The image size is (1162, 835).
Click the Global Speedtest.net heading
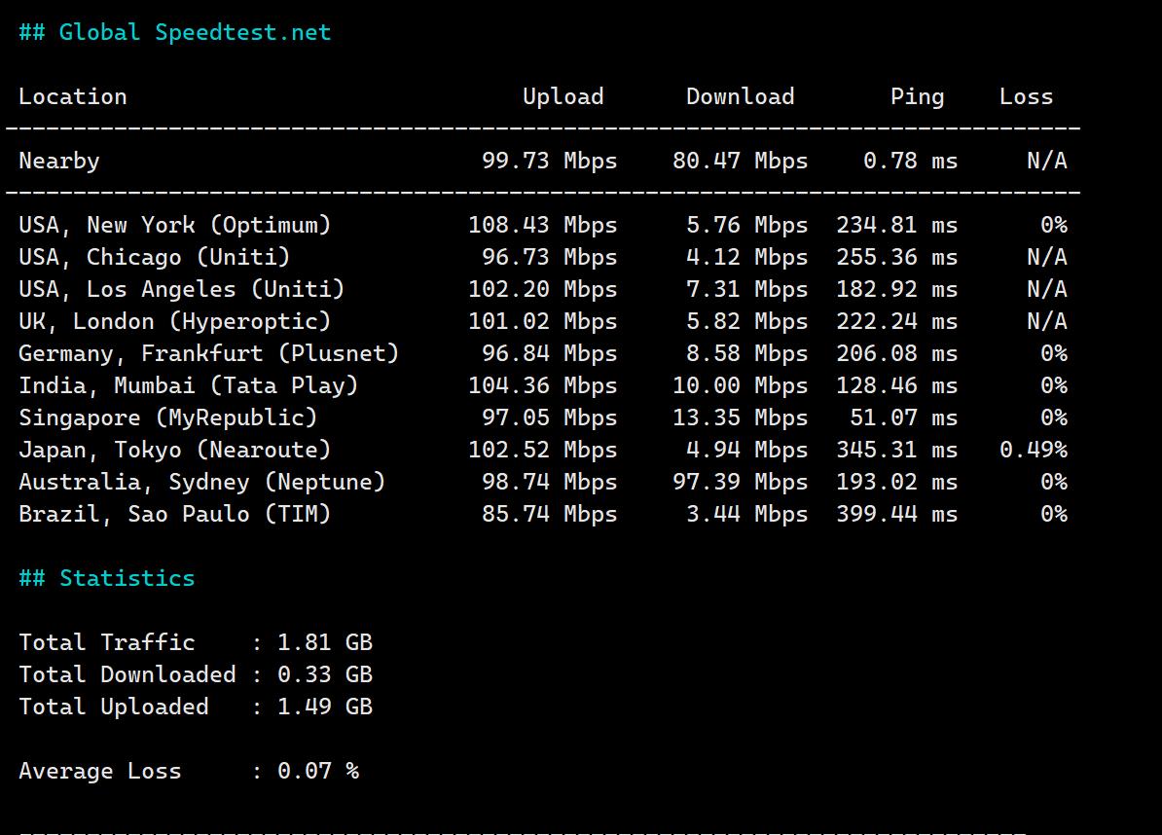coord(175,32)
